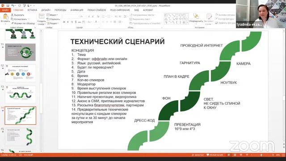The width and height of the screenshot is (286, 161).
Task: Click Notes (Заметки) button in status bar
Action: pyautogui.click(x=198, y=155)
